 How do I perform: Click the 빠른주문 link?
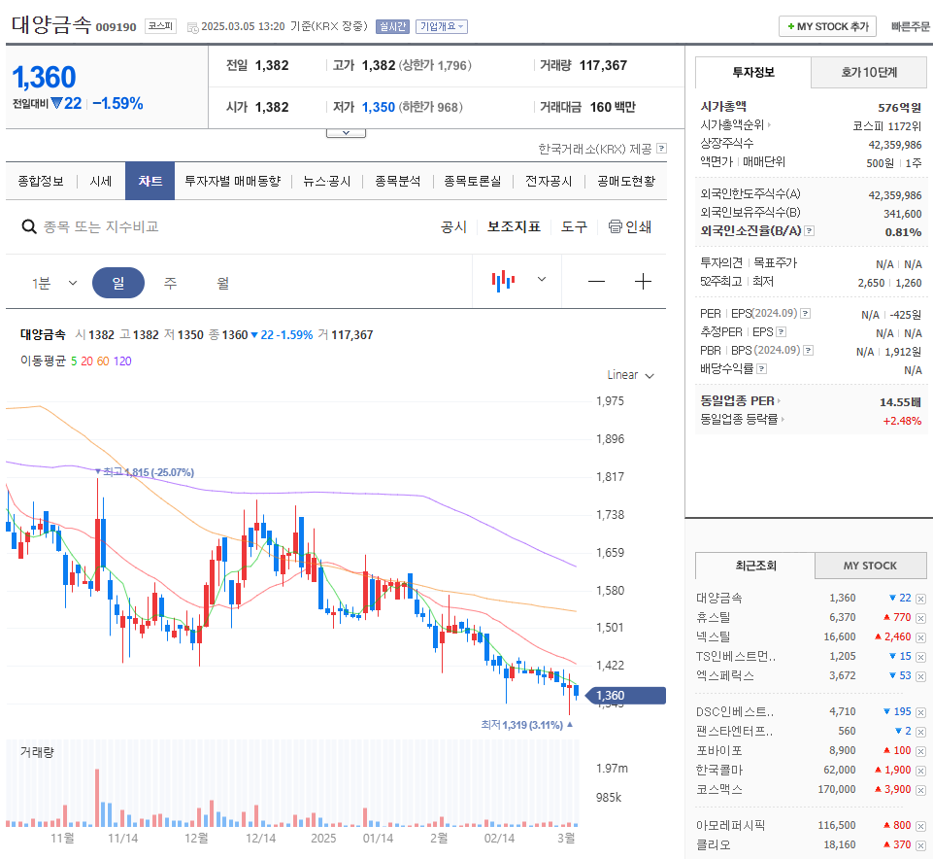coord(910,27)
